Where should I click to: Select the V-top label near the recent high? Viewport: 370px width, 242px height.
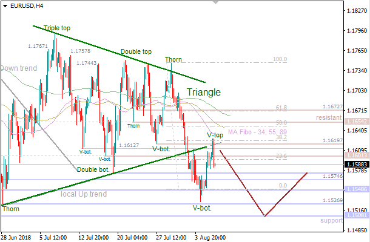coord(215,134)
